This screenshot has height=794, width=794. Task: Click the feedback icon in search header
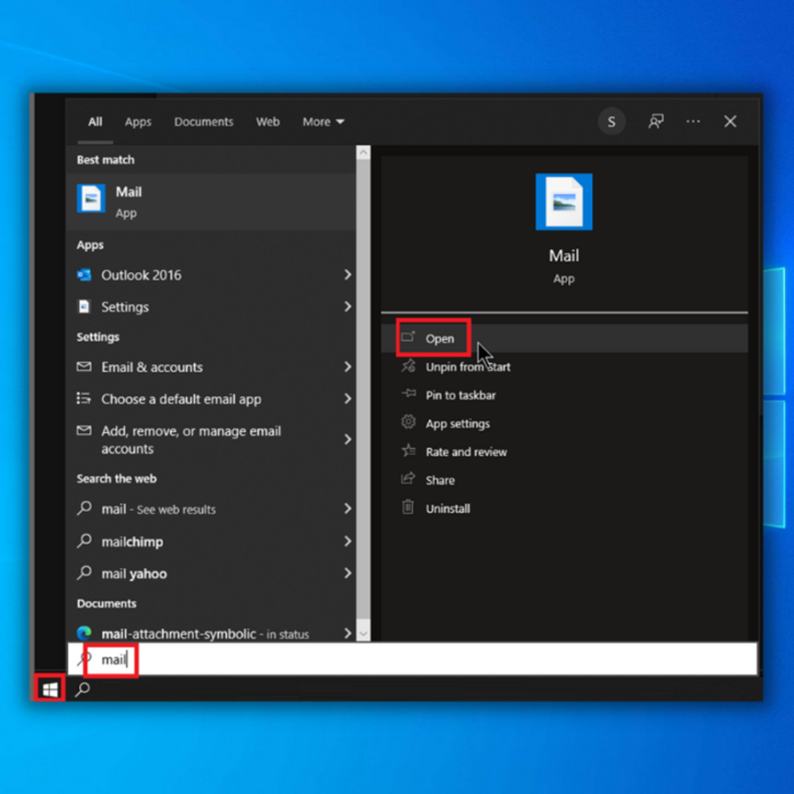(x=656, y=122)
